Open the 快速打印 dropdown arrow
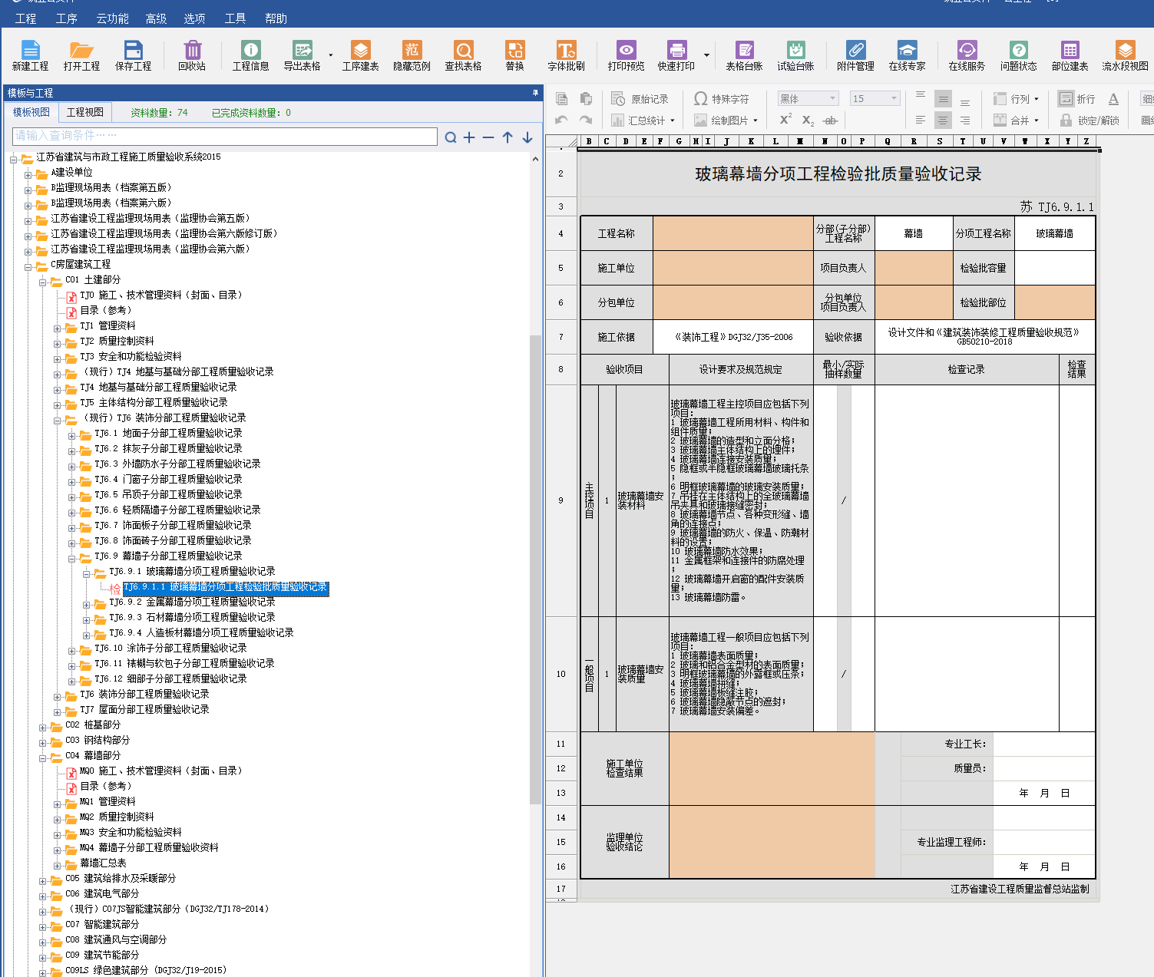Viewport: 1154px width, 977px height. 706,55
